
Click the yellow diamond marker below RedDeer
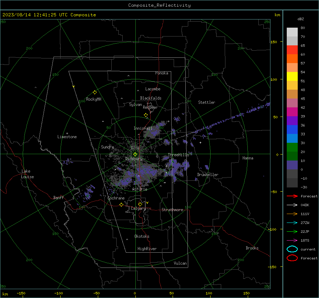tap(146, 115)
